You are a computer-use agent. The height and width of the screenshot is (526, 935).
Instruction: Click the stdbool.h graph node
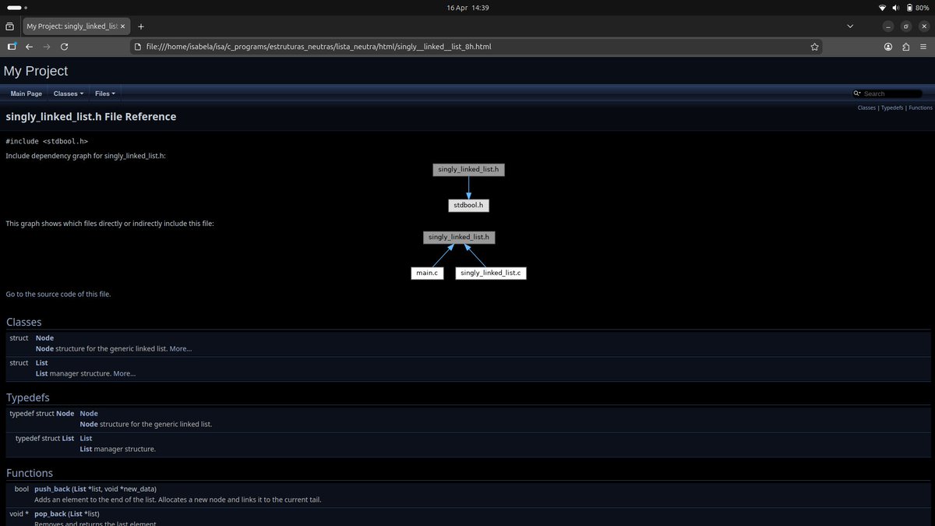[469, 206]
